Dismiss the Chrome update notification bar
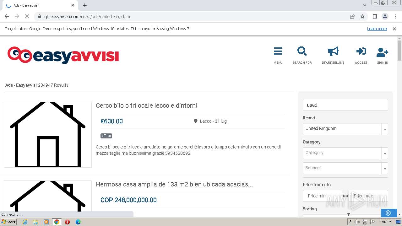Viewport: 402px width, 226px height. pos(394,29)
